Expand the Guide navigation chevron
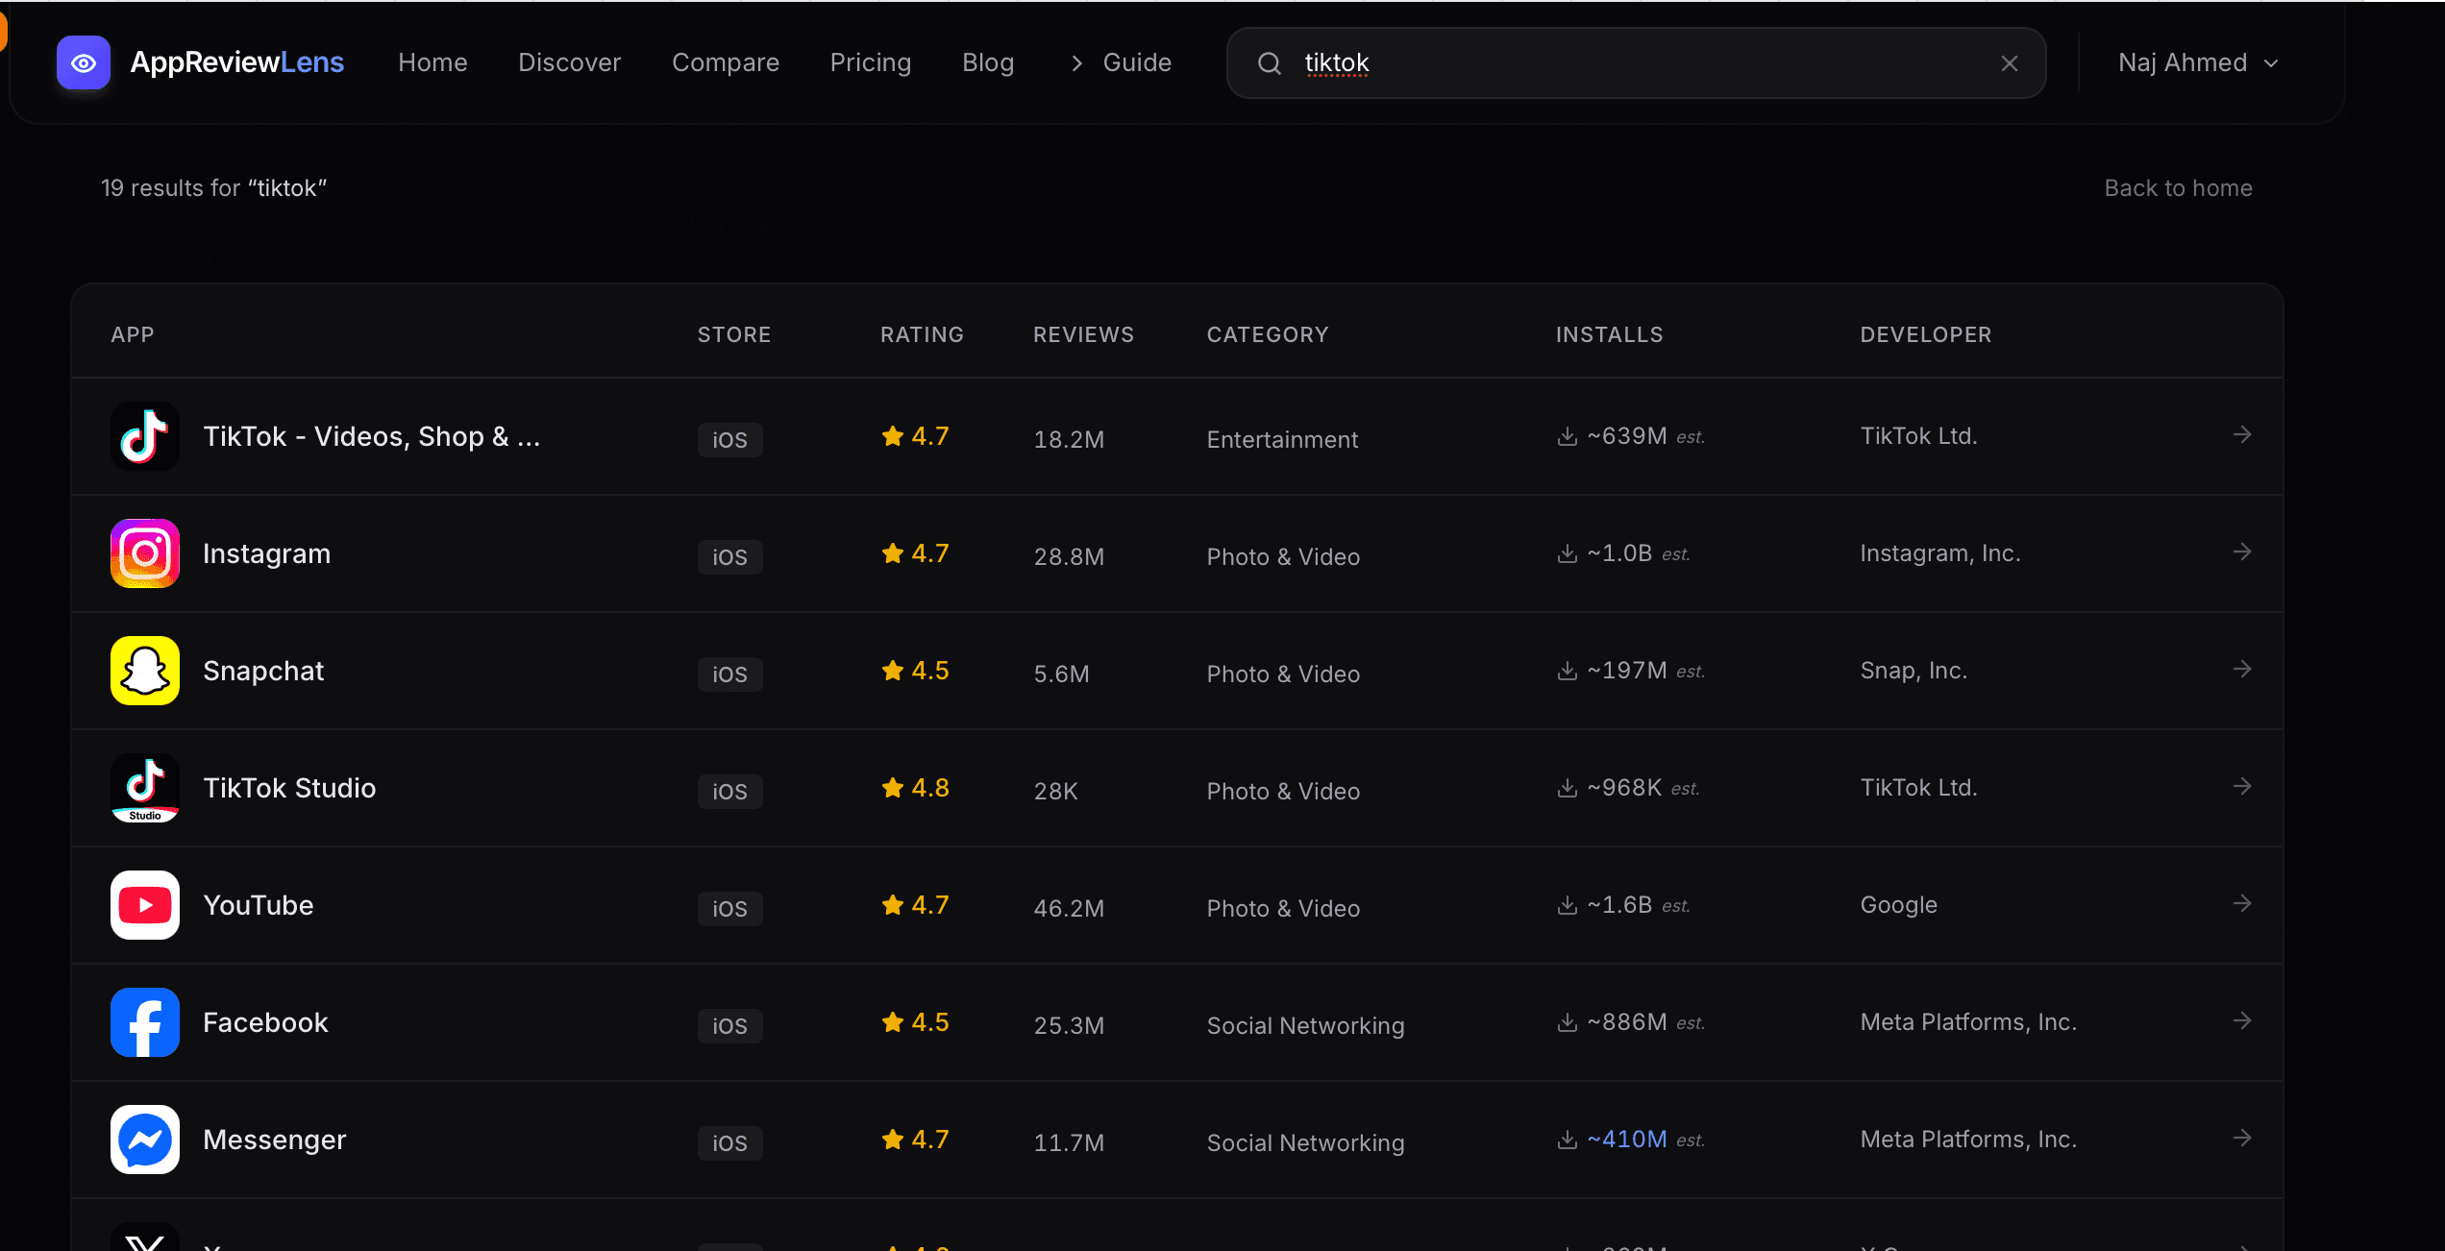2445x1251 pixels. pos(1075,62)
